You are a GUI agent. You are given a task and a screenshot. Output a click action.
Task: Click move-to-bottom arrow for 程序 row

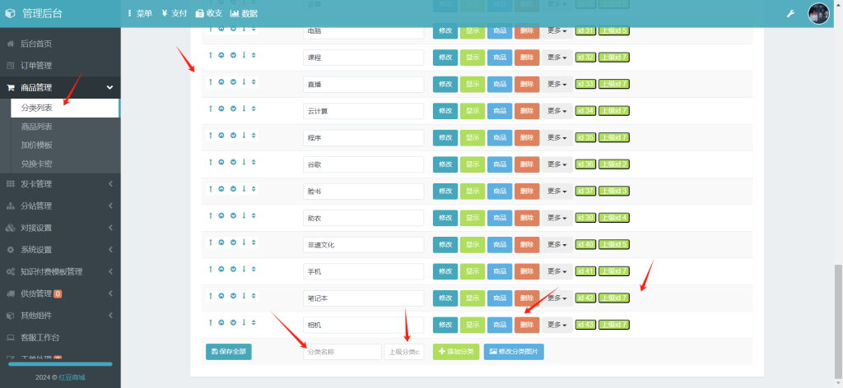pos(243,136)
